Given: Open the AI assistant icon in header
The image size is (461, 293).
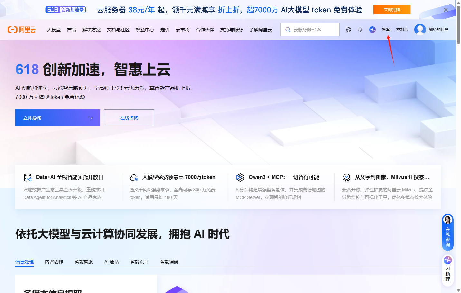Looking at the screenshot, I should pyautogui.click(x=372, y=30).
